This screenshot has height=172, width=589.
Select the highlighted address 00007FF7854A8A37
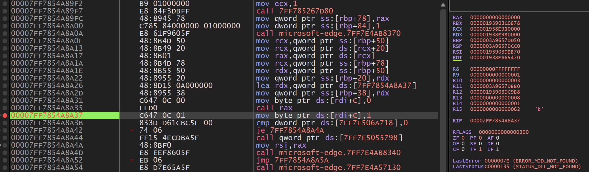tap(47, 116)
